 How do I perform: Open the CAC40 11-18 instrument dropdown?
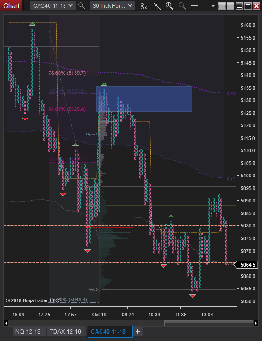tap(53, 6)
